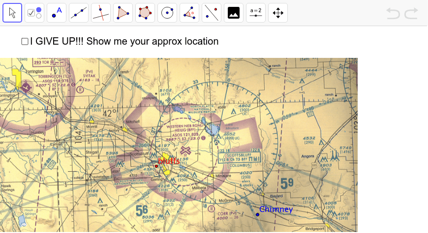Click the large '59' elevation figure
428x233 pixels.
pos(287,184)
